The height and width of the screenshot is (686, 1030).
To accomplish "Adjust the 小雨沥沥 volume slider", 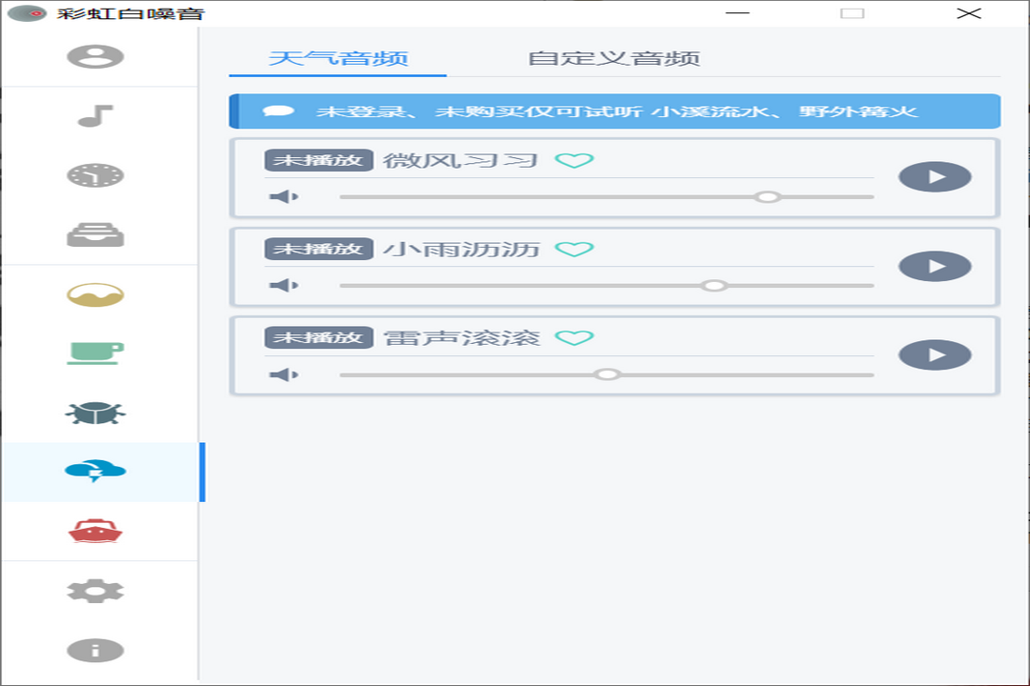I will tap(714, 285).
